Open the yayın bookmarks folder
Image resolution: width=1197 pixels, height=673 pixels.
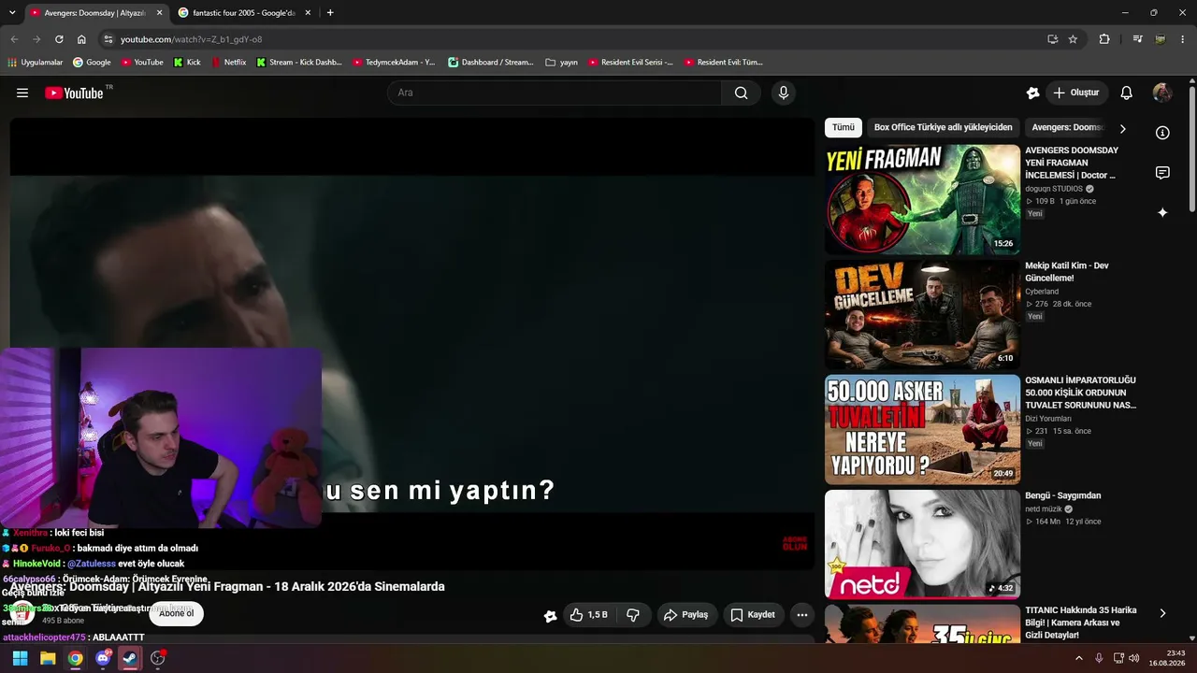[x=561, y=63]
